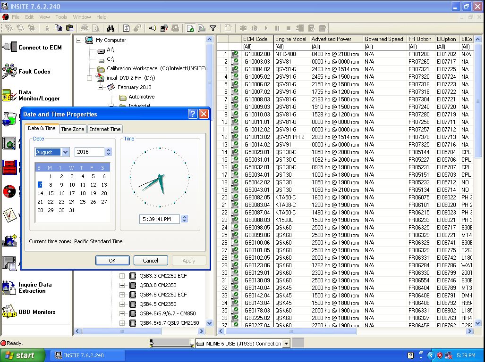Select the QSB4.5 CM2250 ECF tree item
Viewport: 485px width, 362px height.
coord(163,295)
